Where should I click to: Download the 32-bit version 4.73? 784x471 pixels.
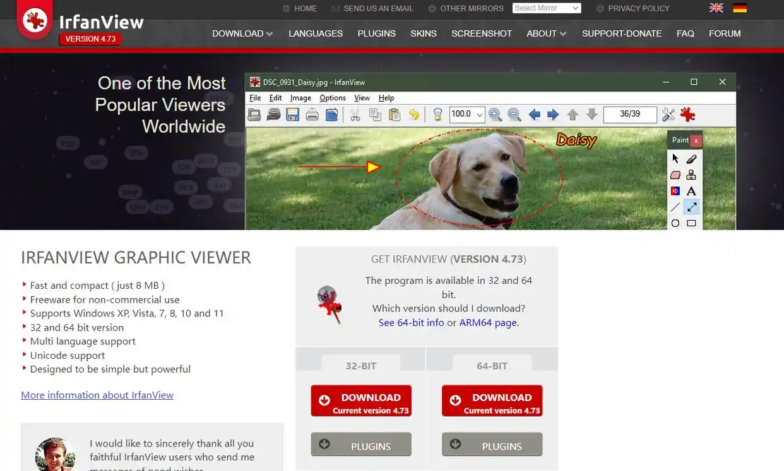(x=361, y=401)
